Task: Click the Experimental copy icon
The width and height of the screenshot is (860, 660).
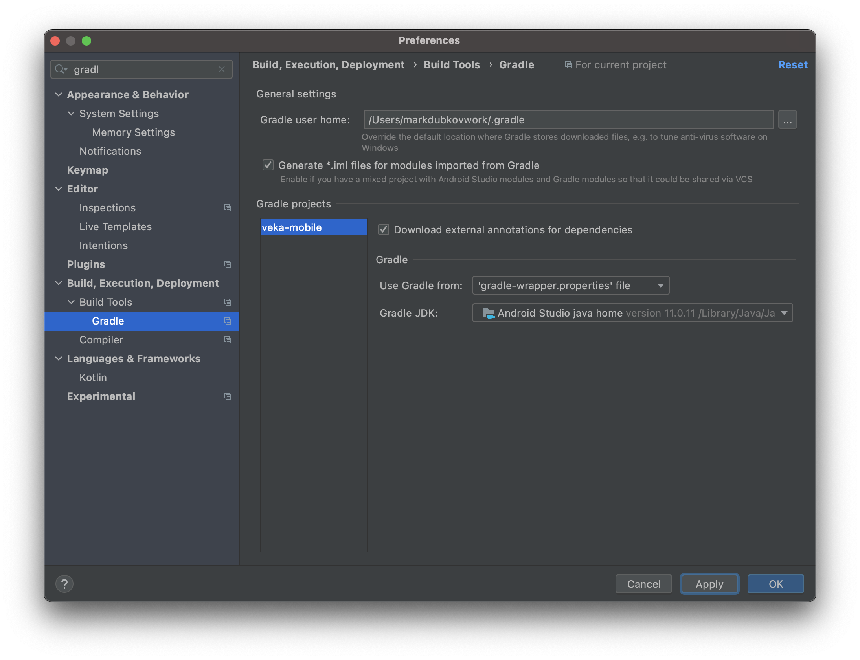Action: 227,396
